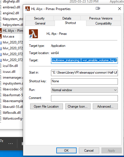Image resolution: width=124 pixels, height=157 pixels.
Task: Switch to the Security tab
Action: (x=39, y=18)
